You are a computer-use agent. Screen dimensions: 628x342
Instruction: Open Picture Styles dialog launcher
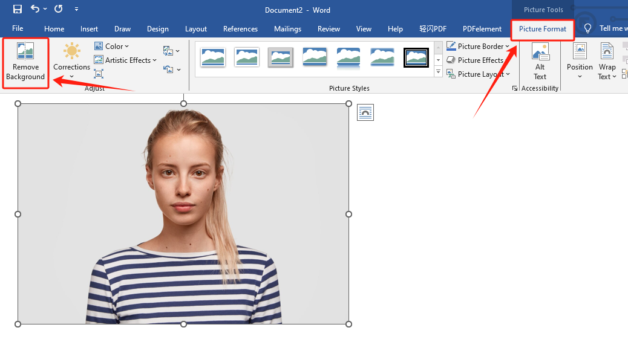pos(515,88)
